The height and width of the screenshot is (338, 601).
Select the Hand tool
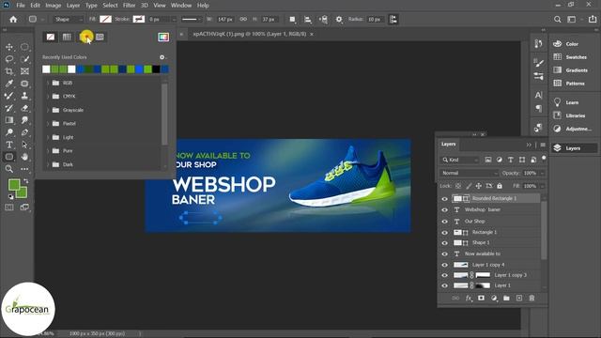coord(24,157)
